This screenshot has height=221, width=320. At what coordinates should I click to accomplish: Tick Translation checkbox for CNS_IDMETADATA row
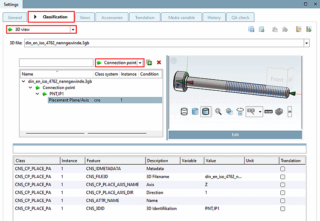click(x=282, y=169)
